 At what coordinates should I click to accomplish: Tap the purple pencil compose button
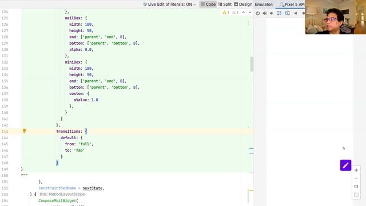pos(345,165)
